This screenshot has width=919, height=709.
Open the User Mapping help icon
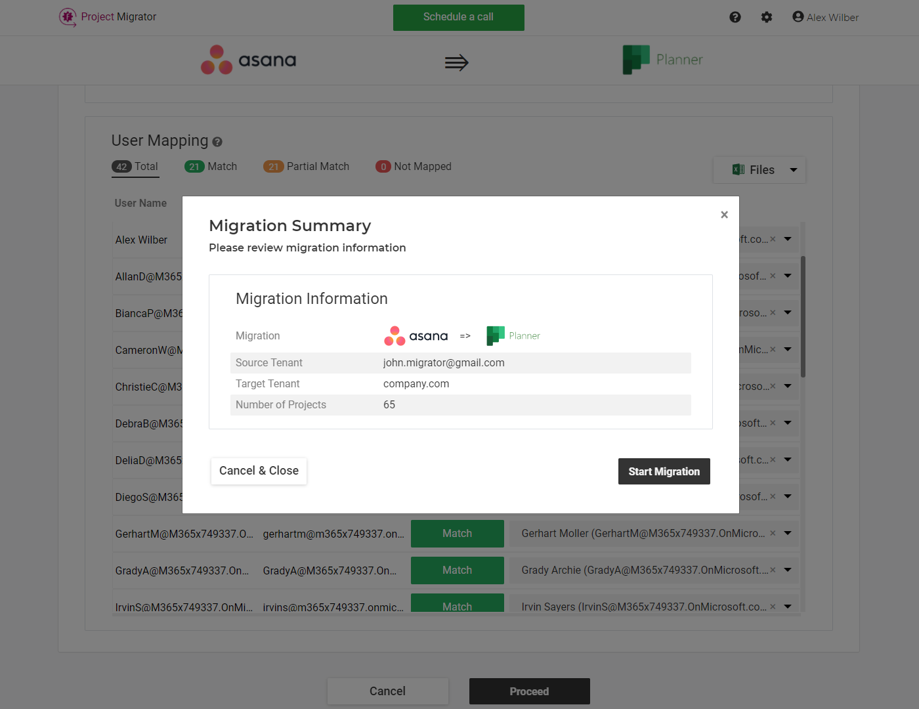pos(217,142)
